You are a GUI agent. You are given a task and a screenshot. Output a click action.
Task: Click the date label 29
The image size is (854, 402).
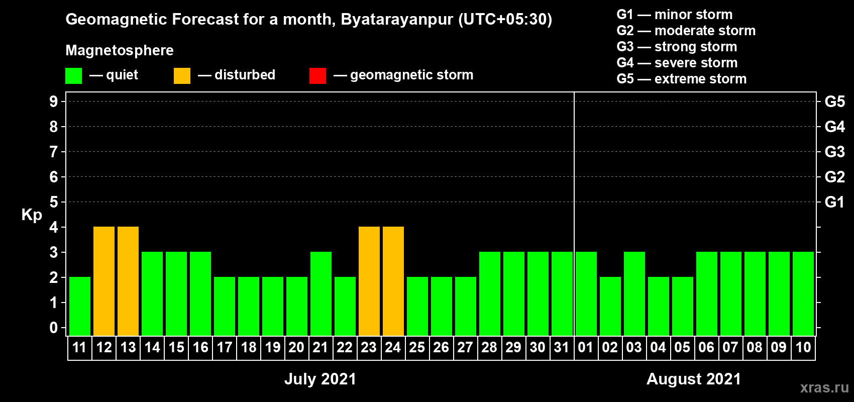[x=513, y=347]
